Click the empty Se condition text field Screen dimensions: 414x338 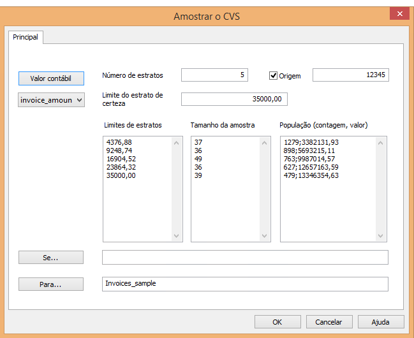coord(245,258)
